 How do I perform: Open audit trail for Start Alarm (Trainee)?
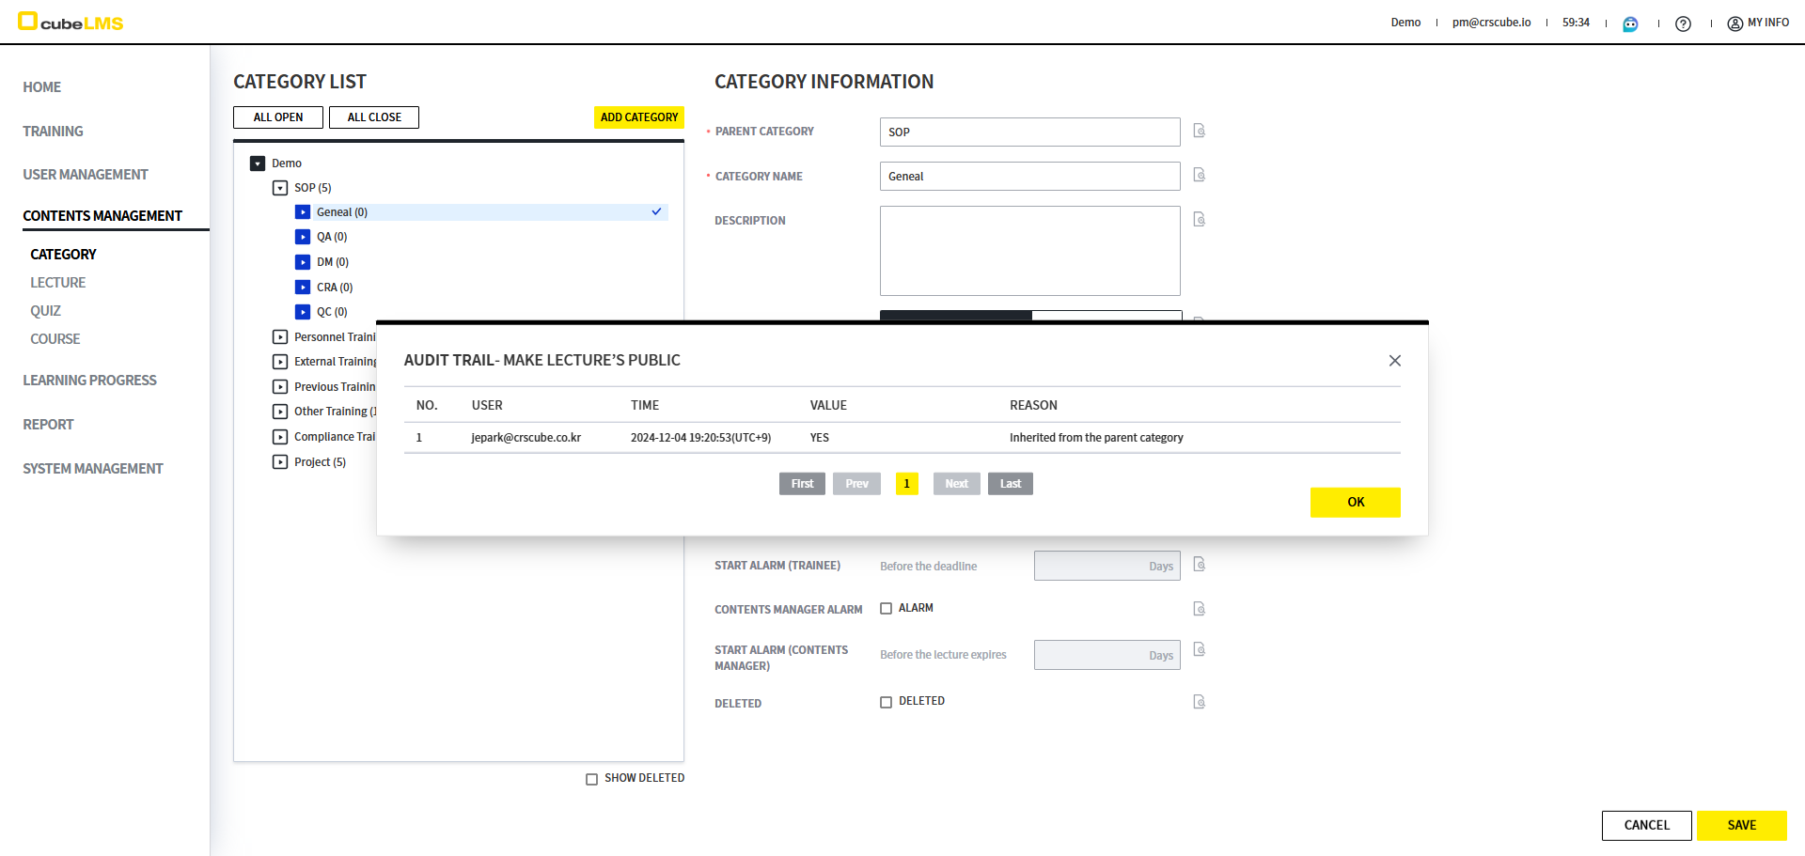1199,564
